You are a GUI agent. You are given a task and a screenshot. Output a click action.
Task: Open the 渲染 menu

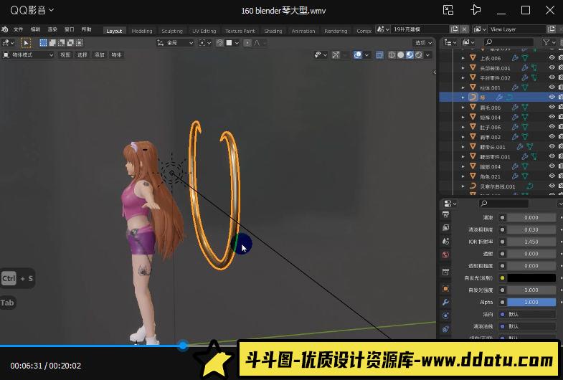tap(52, 29)
